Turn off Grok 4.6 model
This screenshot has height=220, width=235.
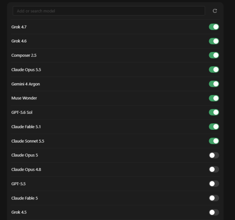pyautogui.click(x=214, y=41)
